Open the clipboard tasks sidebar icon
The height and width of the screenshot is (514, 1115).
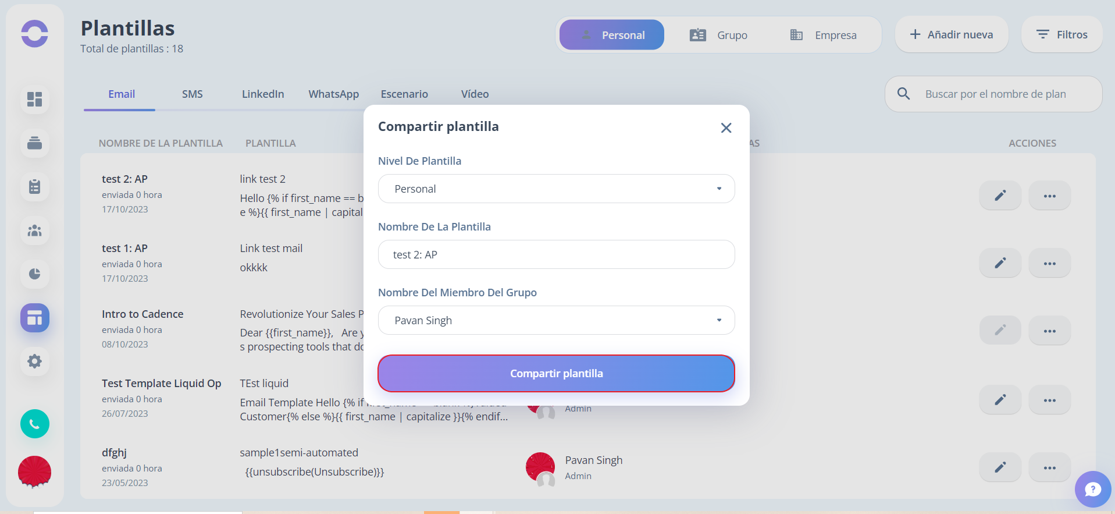coord(35,187)
